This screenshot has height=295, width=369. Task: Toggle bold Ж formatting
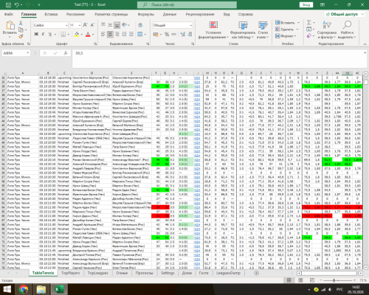click(36, 34)
